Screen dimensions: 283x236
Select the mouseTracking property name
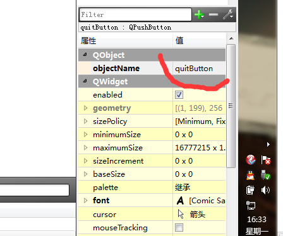pyautogui.click(x=120, y=228)
